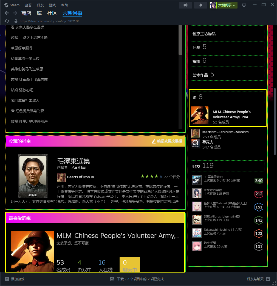
Task: Go back with the left arrow
Action: coord(7,13)
